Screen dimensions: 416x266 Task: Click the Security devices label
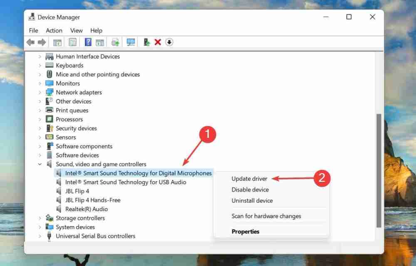[x=76, y=128]
